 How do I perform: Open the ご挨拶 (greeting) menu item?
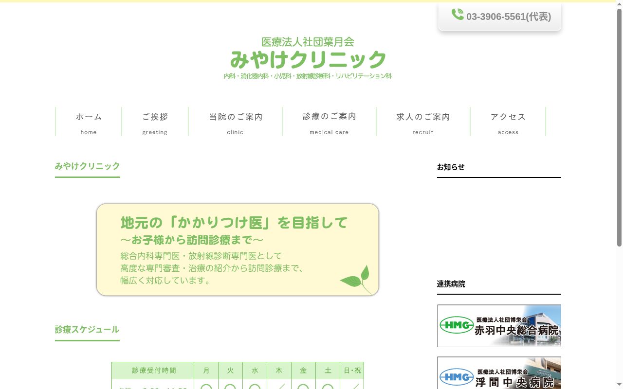coord(155,122)
